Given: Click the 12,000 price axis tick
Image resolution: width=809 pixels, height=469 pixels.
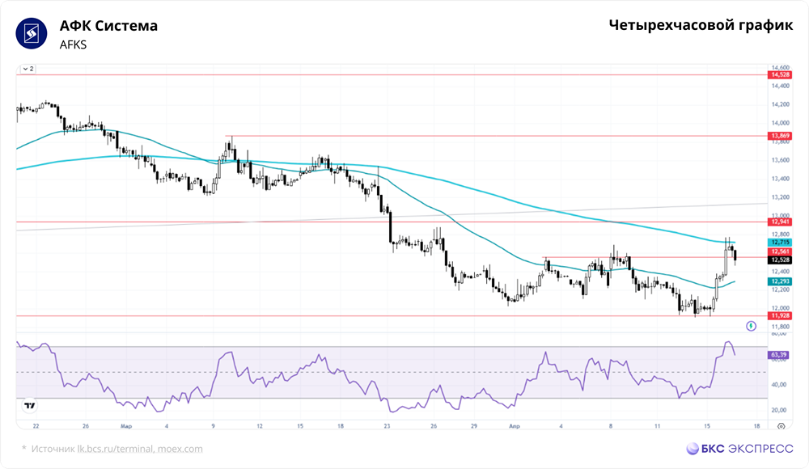Looking at the screenshot, I should pyautogui.click(x=780, y=308).
